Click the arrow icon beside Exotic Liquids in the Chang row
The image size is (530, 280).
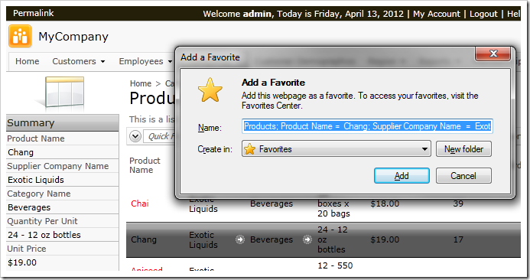pos(240,239)
